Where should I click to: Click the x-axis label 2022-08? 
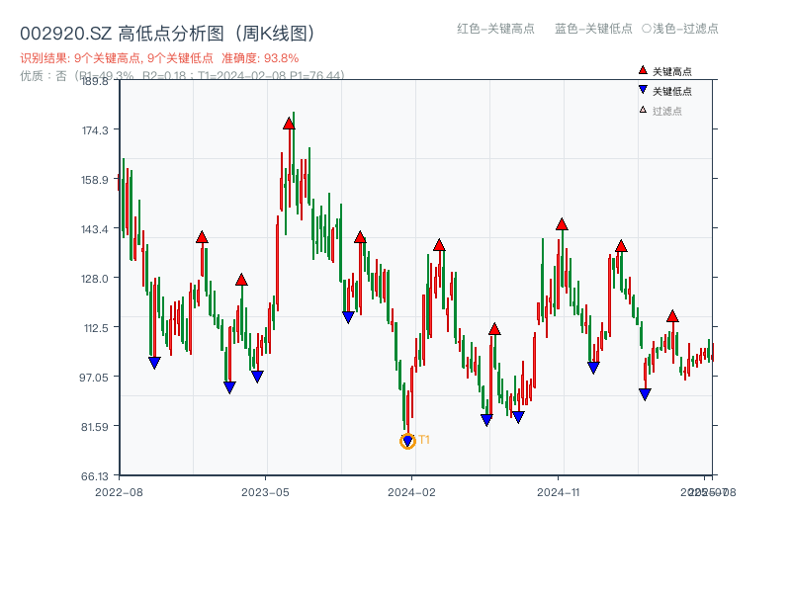click(119, 492)
